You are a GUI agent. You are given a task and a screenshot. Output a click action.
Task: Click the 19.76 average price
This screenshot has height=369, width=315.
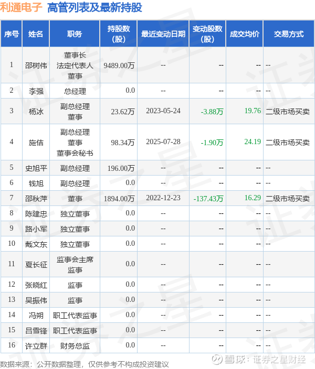click(253, 111)
